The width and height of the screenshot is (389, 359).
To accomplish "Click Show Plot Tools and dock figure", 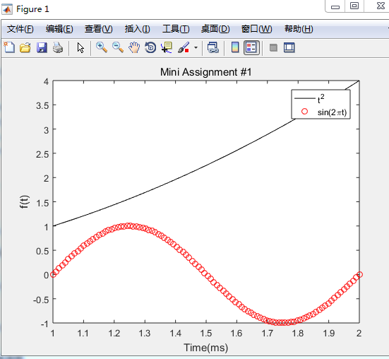I will click(x=289, y=47).
